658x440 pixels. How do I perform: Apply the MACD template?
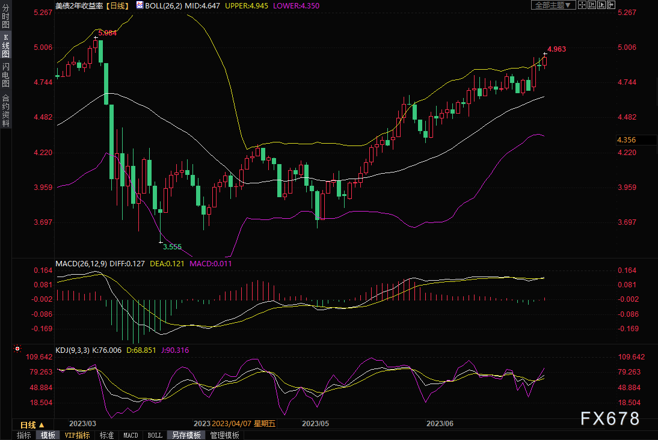pos(131,435)
